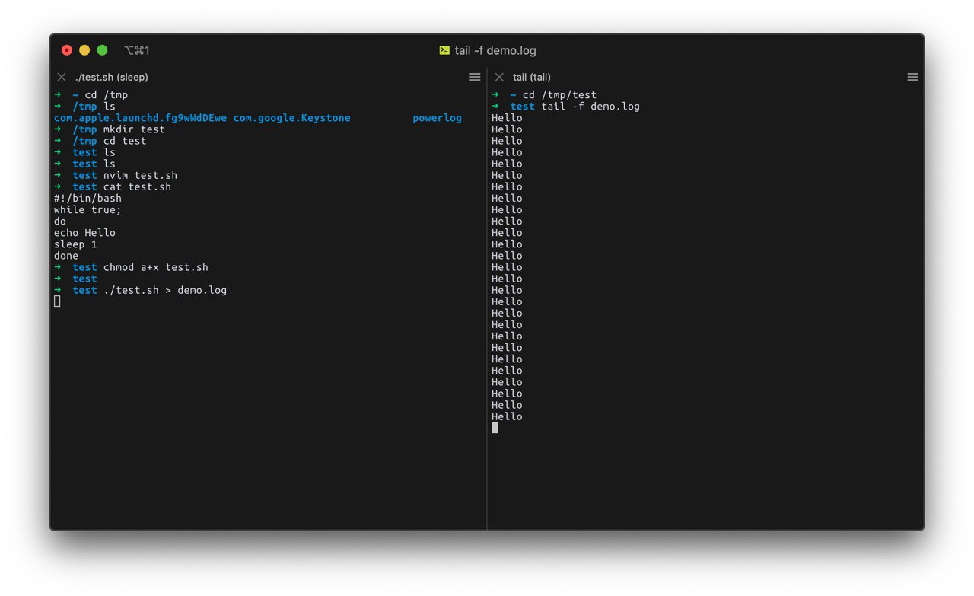974x596 pixels.
Task: Click the green fullscreen window button
Action: [102, 50]
